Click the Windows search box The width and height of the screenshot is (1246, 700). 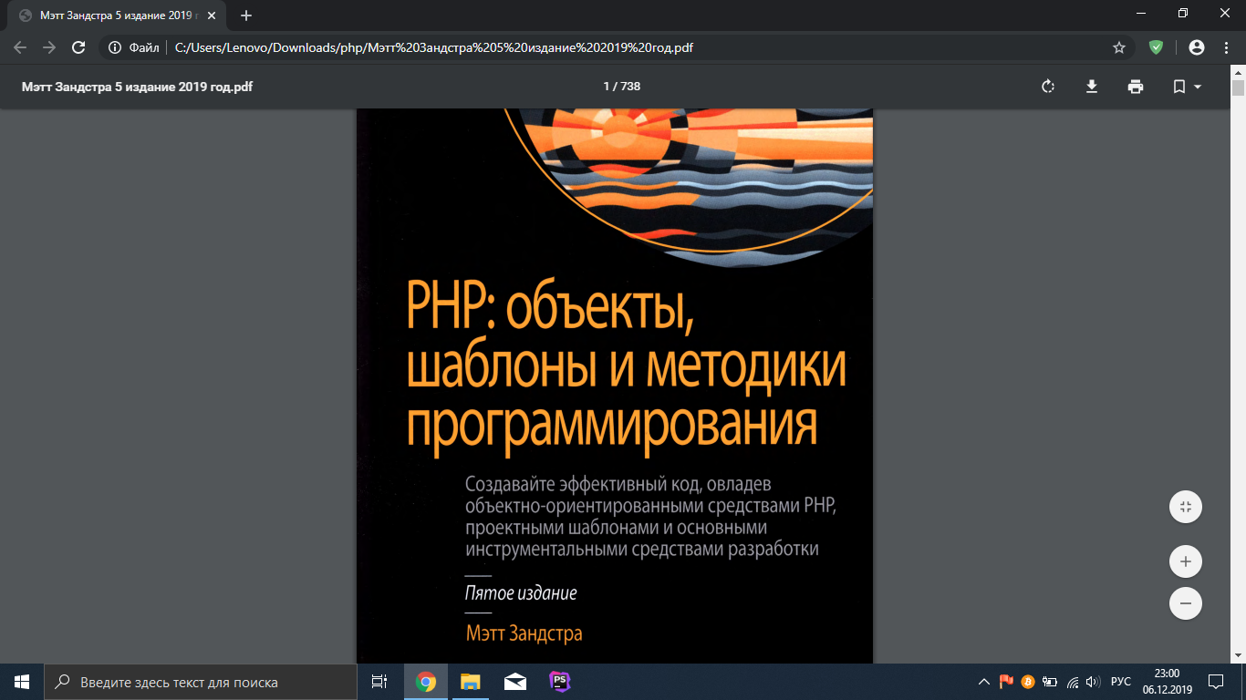[201, 682]
